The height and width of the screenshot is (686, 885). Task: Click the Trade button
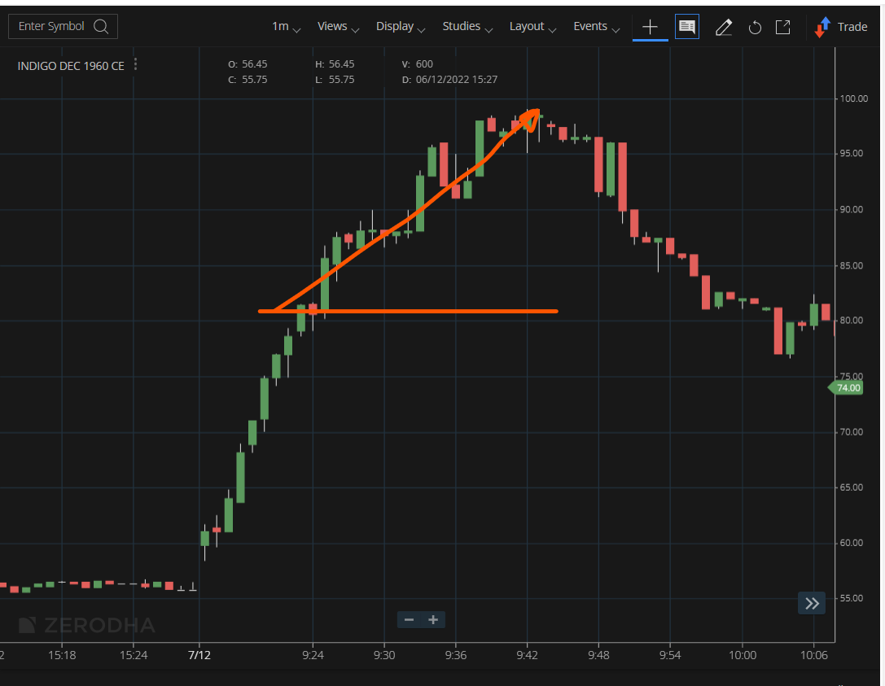841,27
